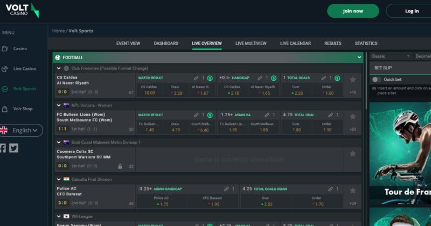
Task: Click cashout icon on FC Bulleen Match Result
Action: 210,115
